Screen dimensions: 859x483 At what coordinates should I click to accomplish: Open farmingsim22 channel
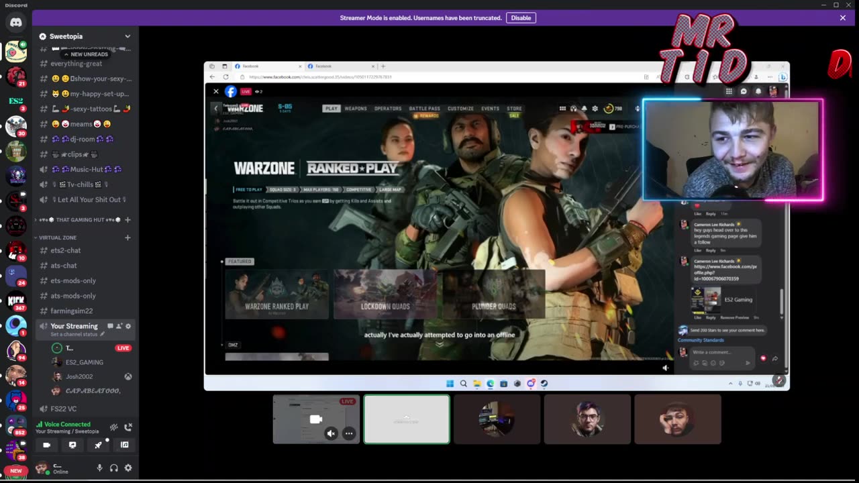[x=85, y=311]
